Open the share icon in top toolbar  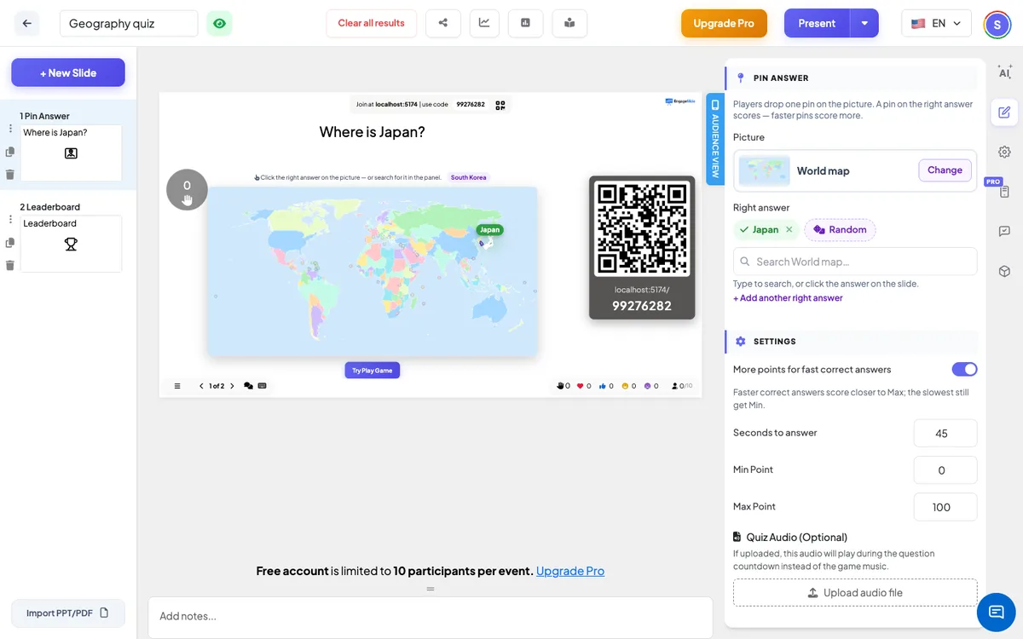(443, 23)
